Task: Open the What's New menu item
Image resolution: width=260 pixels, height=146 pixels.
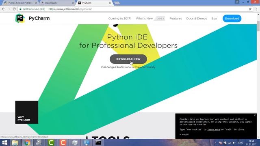Action: coord(144,19)
